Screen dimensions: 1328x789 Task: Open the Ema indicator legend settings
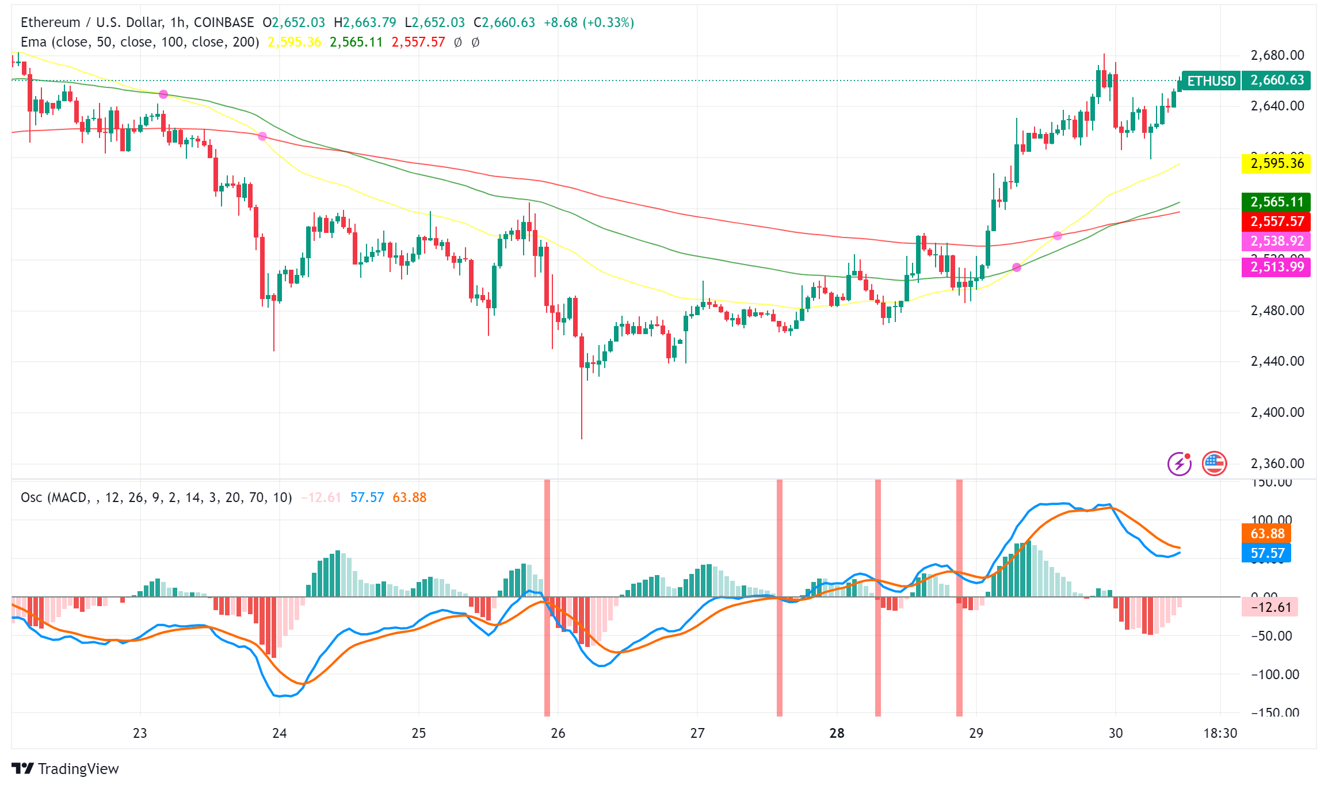point(140,42)
